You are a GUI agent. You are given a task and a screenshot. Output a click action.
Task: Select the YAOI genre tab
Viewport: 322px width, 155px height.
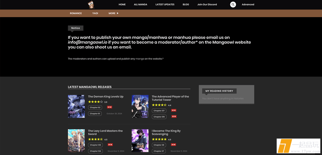coord(95,13)
